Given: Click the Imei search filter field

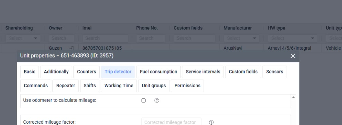Looking at the screenshot, I should (105, 38).
